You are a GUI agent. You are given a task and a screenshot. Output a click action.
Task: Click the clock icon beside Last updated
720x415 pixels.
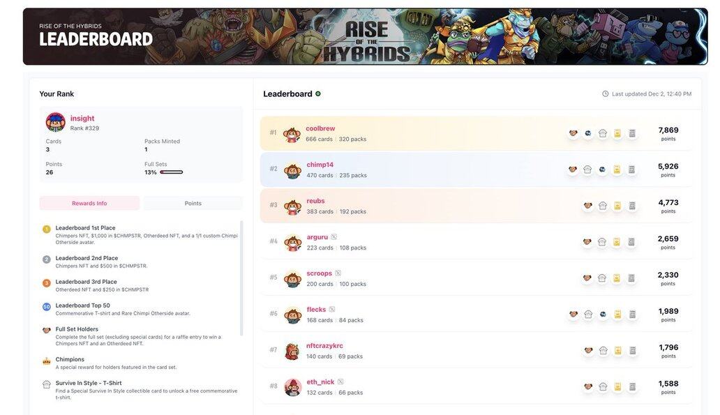click(x=605, y=93)
